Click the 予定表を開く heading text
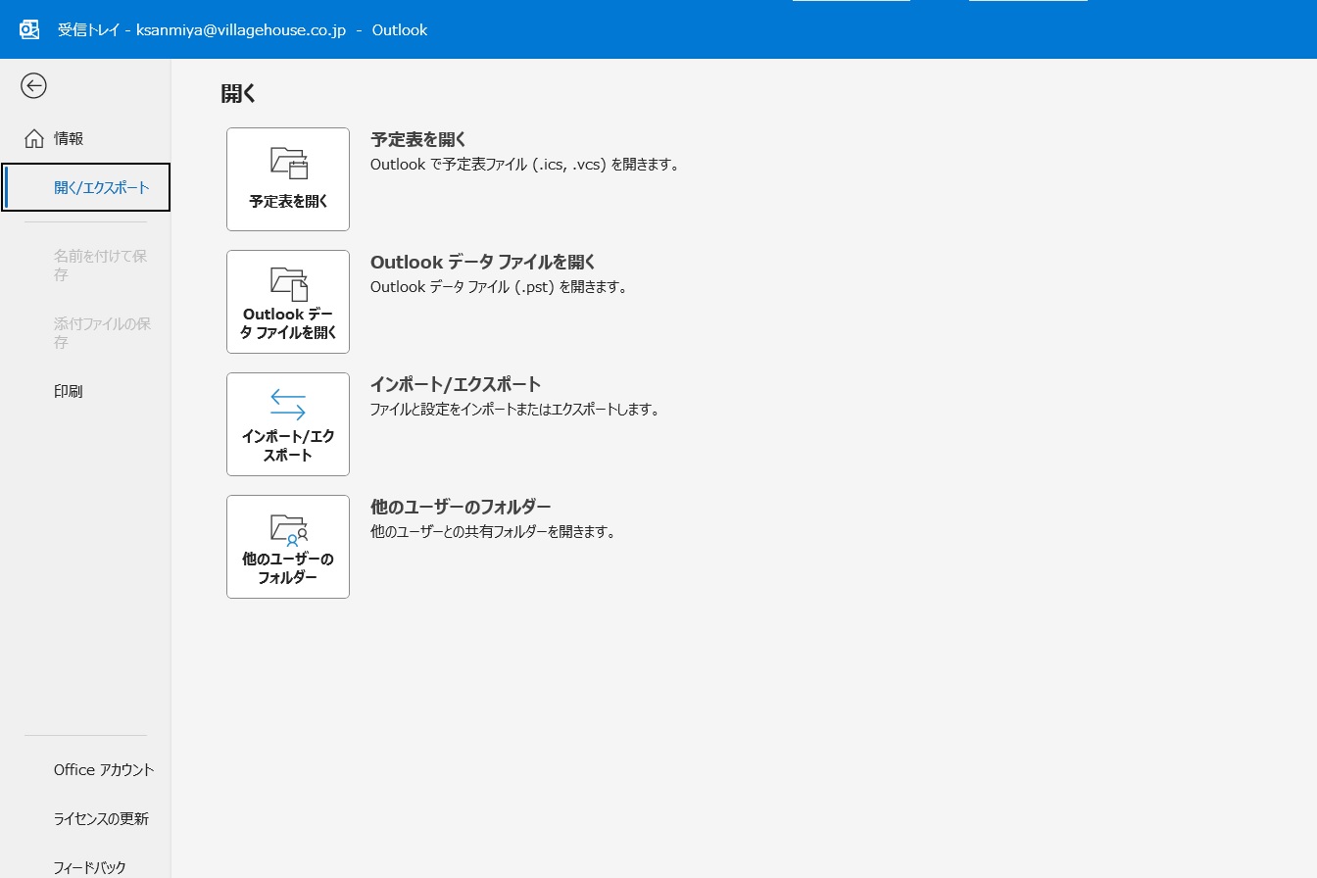This screenshot has height=878, width=1317. [x=418, y=140]
